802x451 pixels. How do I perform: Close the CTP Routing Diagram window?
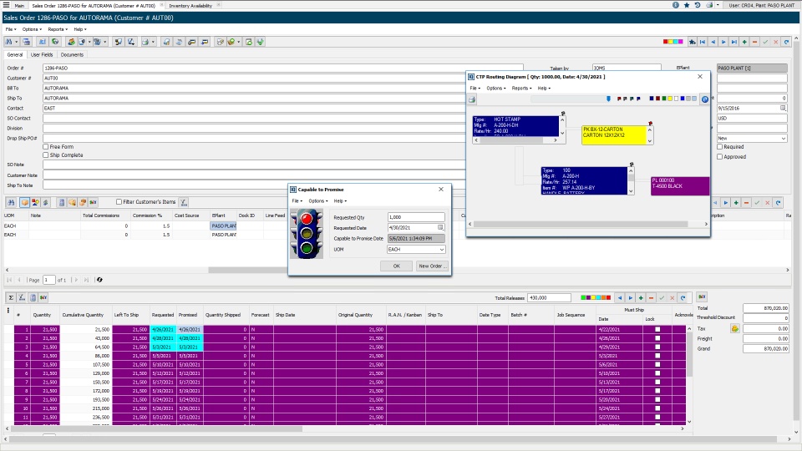click(x=700, y=76)
